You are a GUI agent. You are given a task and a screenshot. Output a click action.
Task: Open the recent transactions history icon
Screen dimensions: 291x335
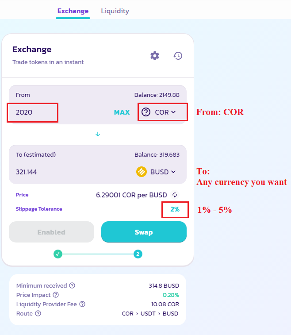pos(178,56)
